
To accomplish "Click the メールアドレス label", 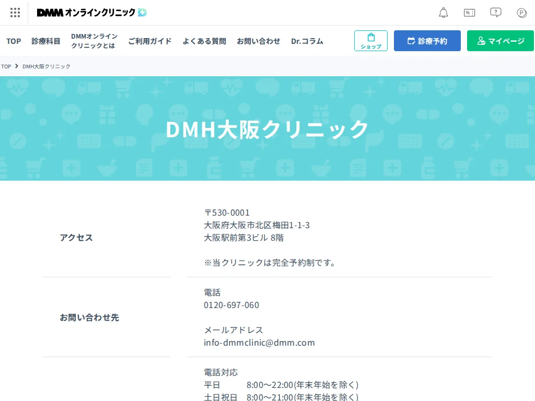I will point(234,330).
